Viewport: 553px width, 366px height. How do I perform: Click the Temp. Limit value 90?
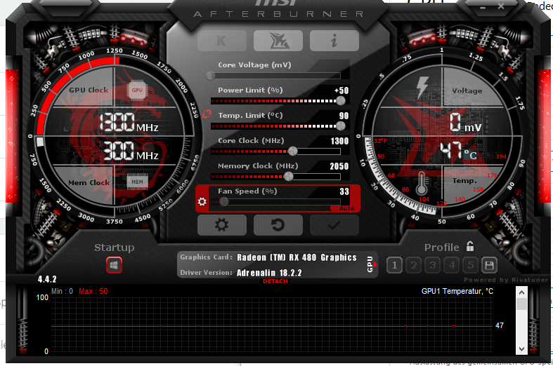tap(344, 116)
